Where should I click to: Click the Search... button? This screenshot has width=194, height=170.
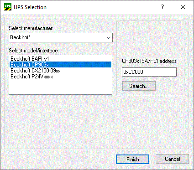tap(139, 86)
